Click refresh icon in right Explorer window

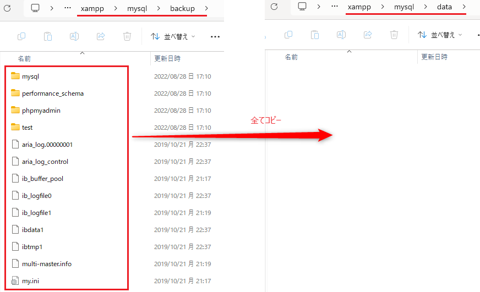[x=274, y=7]
